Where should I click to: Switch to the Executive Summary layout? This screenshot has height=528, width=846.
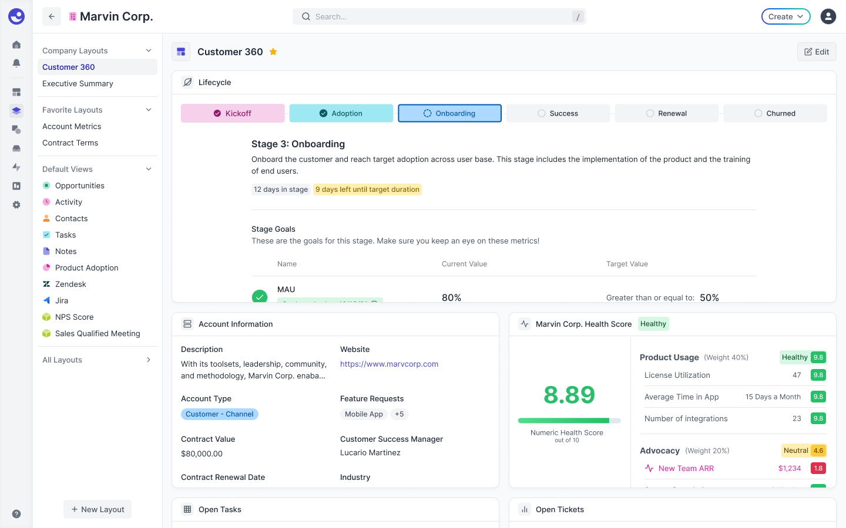(x=78, y=83)
